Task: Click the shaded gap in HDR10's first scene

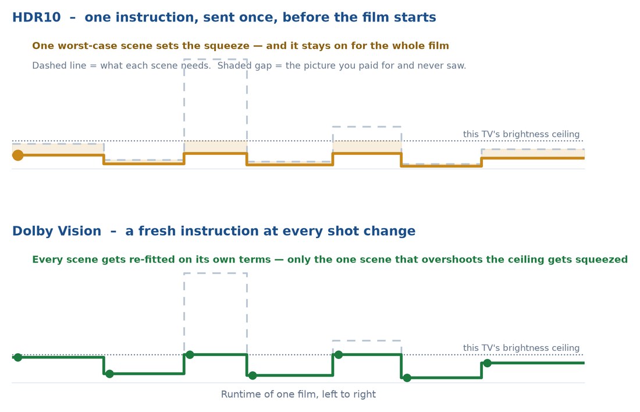Action: (58, 149)
